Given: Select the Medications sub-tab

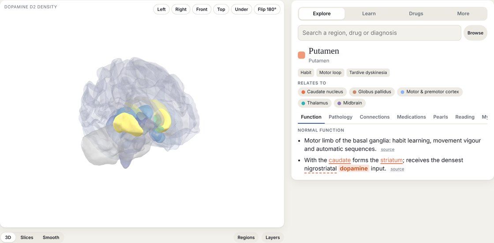Looking at the screenshot, I should 411,117.
